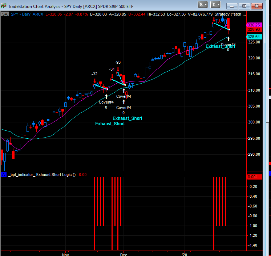
Task: Click white cover arrow under latest candle
Action: 228,39
